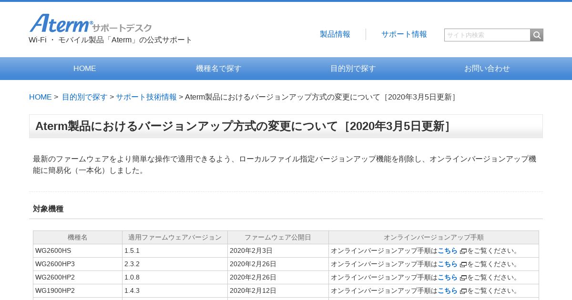Open the 製品情報 header link
This screenshot has width=572, height=300.
click(335, 34)
